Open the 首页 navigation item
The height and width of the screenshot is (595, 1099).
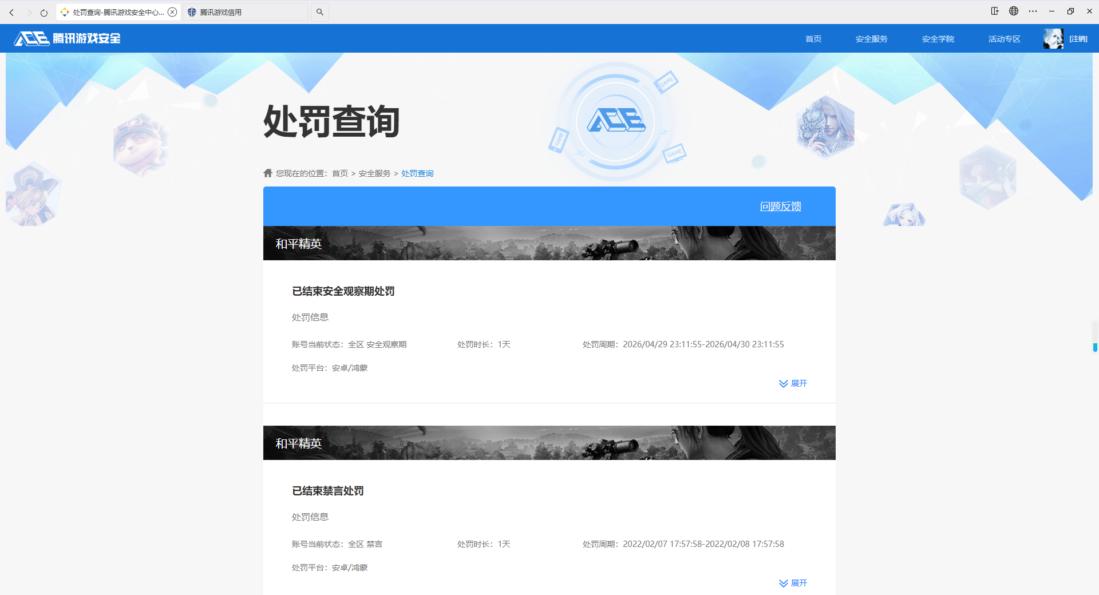[813, 39]
